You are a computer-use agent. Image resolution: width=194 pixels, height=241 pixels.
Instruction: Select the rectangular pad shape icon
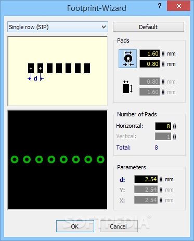coord(127,87)
